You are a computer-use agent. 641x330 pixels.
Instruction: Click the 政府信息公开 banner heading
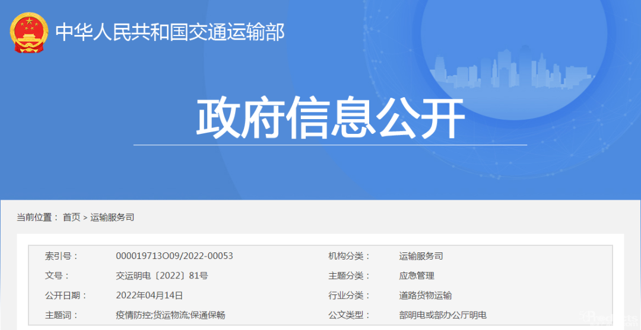(x=331, y=117)
